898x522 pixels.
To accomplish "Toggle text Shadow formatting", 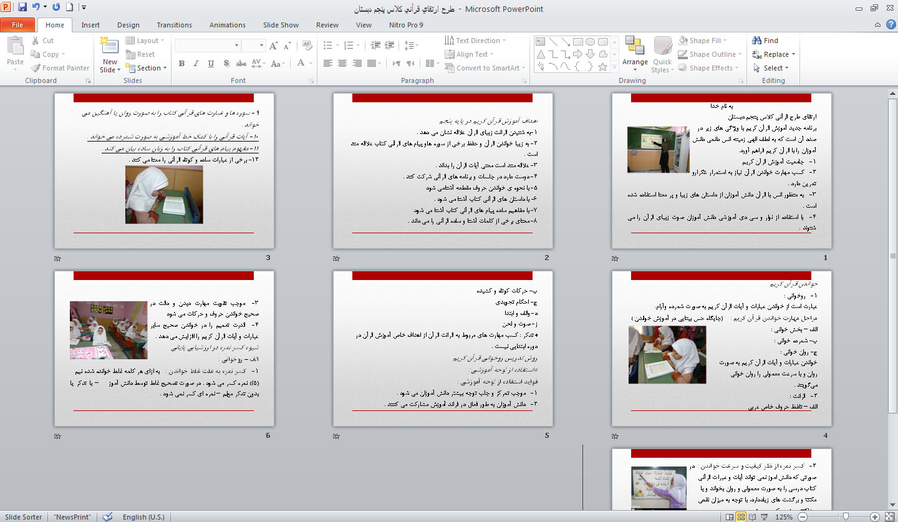I will click(x=226, y=63).
